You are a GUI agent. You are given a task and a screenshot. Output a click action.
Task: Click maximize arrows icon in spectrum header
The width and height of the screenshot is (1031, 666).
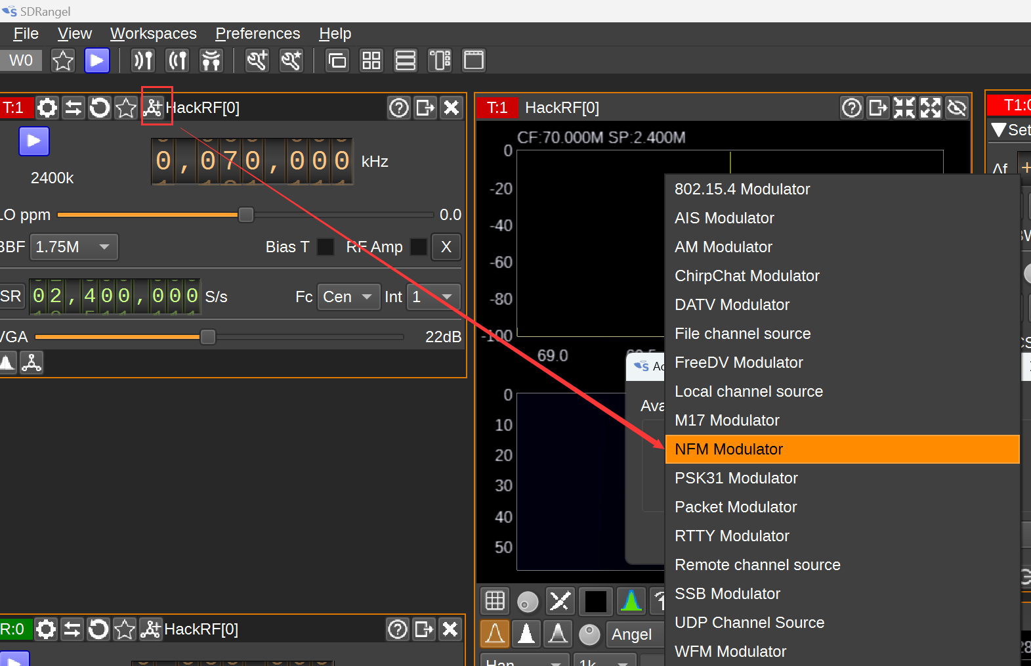(x=931, y=108)
